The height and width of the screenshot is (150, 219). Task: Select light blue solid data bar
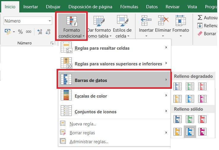[190, 132]
